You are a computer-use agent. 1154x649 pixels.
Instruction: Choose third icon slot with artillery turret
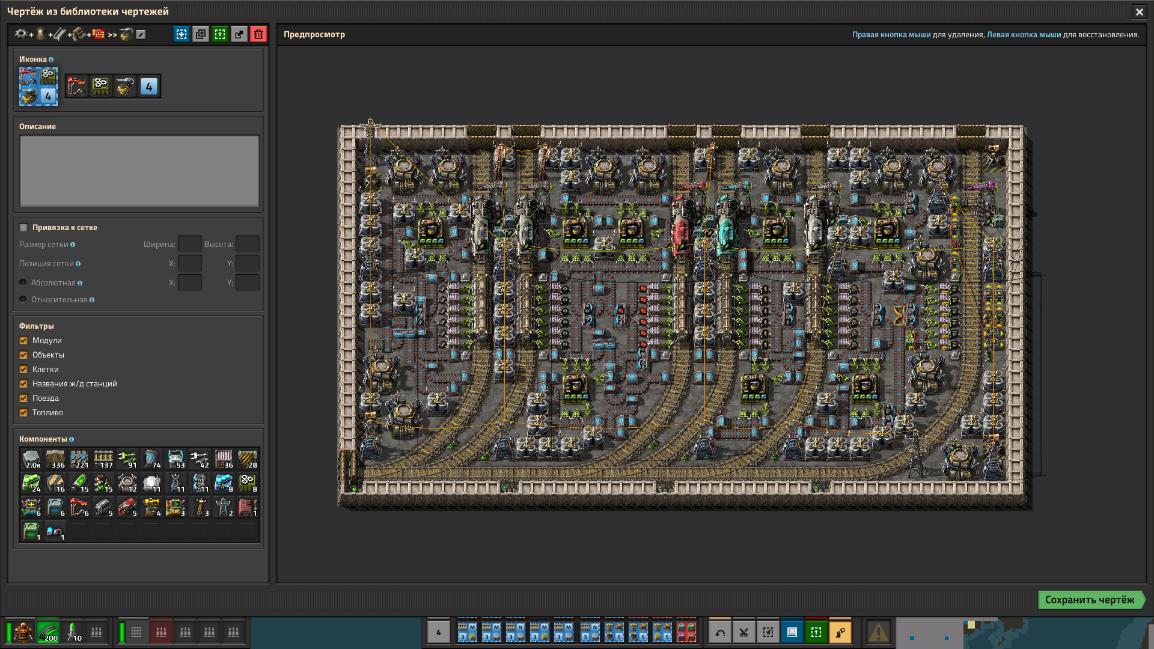pos(125,87)
